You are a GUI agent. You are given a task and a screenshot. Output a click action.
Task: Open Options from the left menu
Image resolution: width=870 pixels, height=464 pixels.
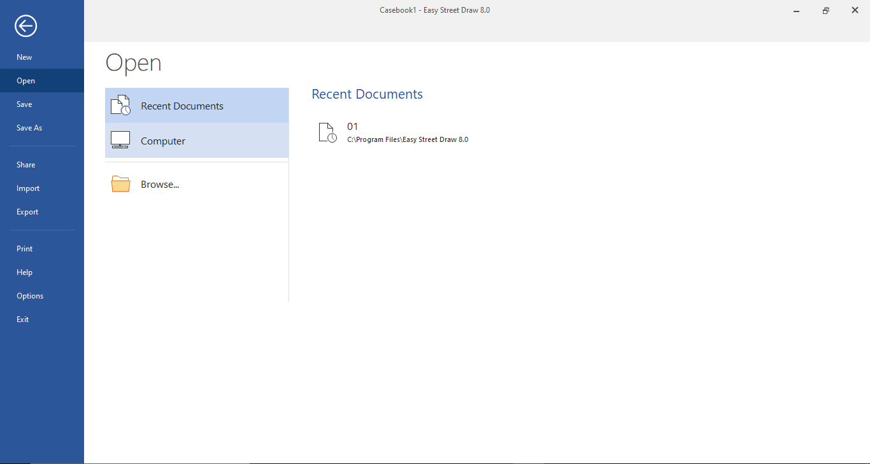(x=42, y=296)
